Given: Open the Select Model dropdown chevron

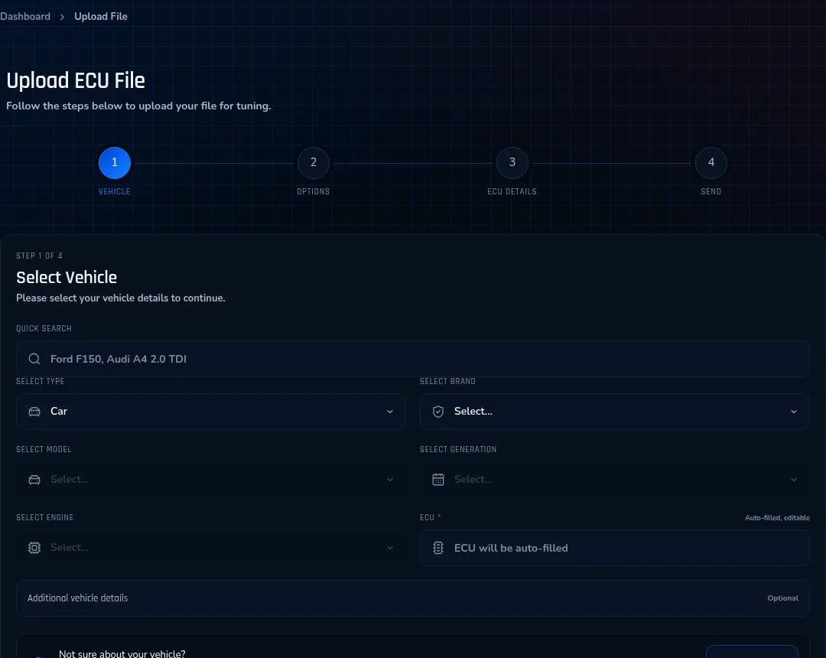Looking at the screenshot, I should click(390, 480).
